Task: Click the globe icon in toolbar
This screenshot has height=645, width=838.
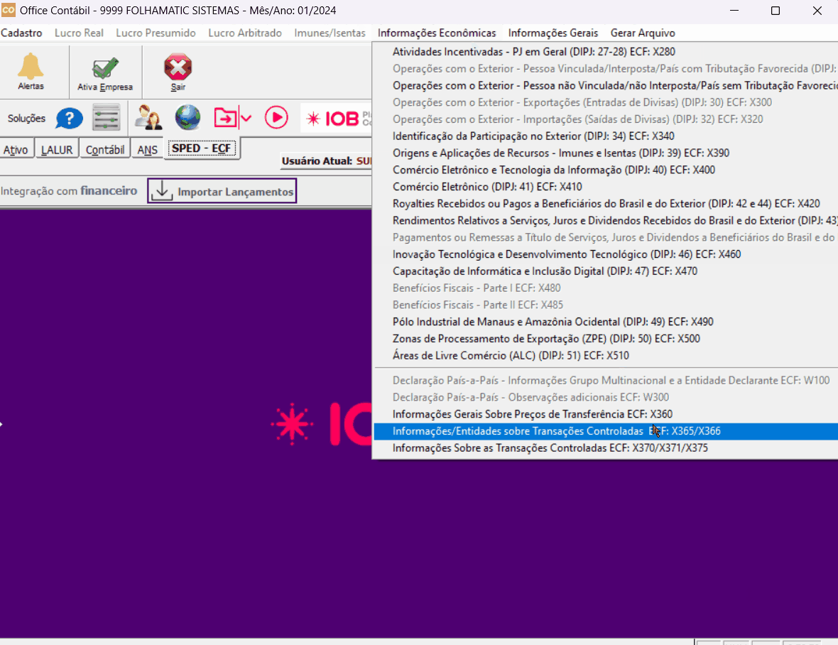Action: click(187, 118)
